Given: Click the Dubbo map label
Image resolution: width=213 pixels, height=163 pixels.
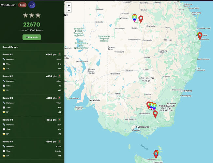Looking at the screenshot, I should point(167,76).
